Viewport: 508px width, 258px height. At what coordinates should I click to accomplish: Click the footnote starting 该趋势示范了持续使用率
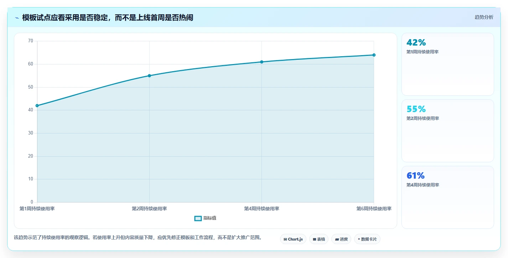pyautogui.click(x=138, y=237)
